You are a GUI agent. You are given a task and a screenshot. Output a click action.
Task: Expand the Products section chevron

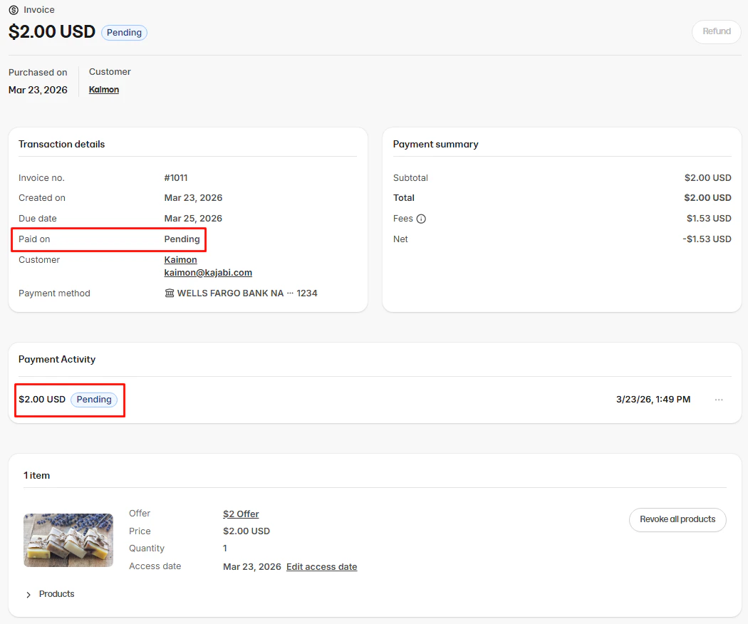tap(28, 594)
